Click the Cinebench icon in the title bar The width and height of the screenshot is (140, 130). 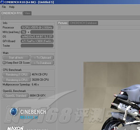coord(2,2)
